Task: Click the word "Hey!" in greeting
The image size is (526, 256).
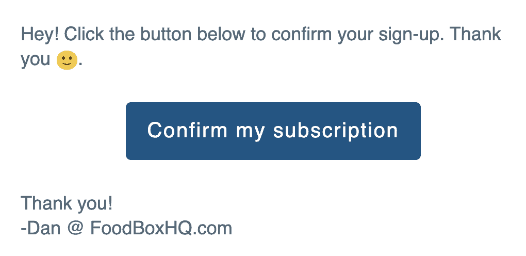Action: click(40, 34)
